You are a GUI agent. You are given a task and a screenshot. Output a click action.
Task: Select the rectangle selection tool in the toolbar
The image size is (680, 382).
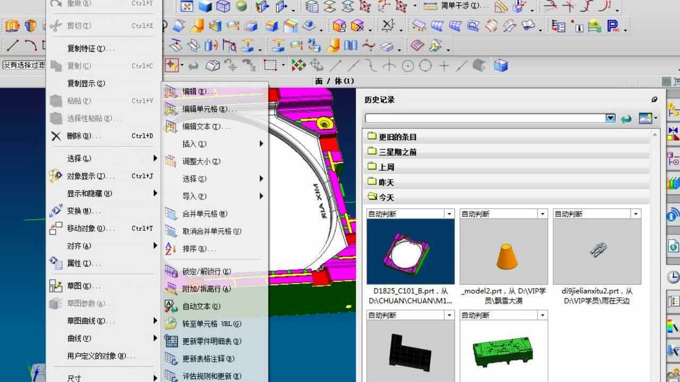269,64
